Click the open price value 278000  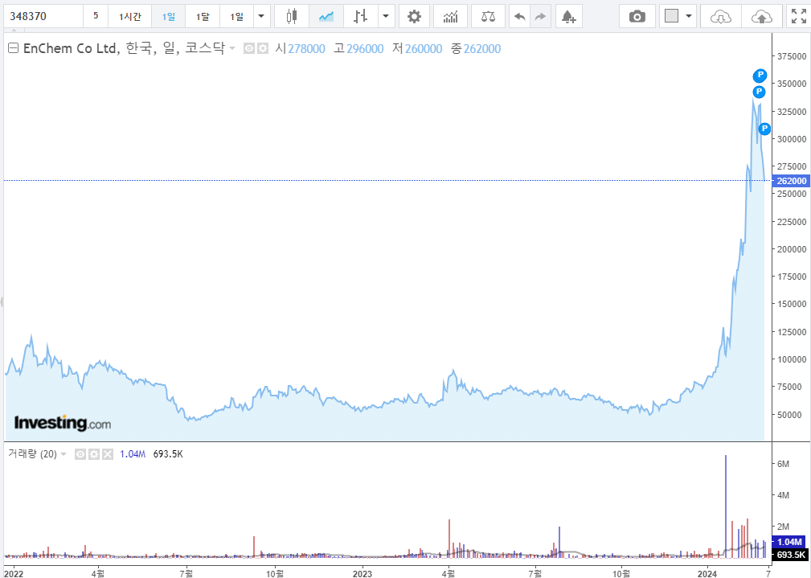click(307, 49)
